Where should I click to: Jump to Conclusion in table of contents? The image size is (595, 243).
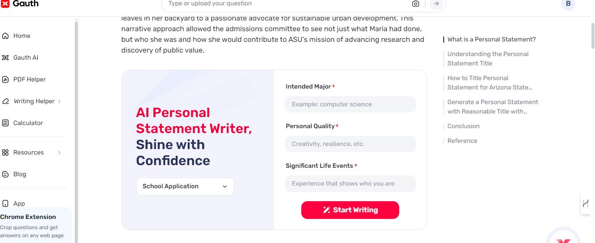pos(463,126)
